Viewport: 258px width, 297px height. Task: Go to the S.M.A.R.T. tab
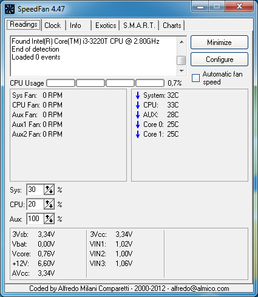pyautogui.click(x=139, y=26)
